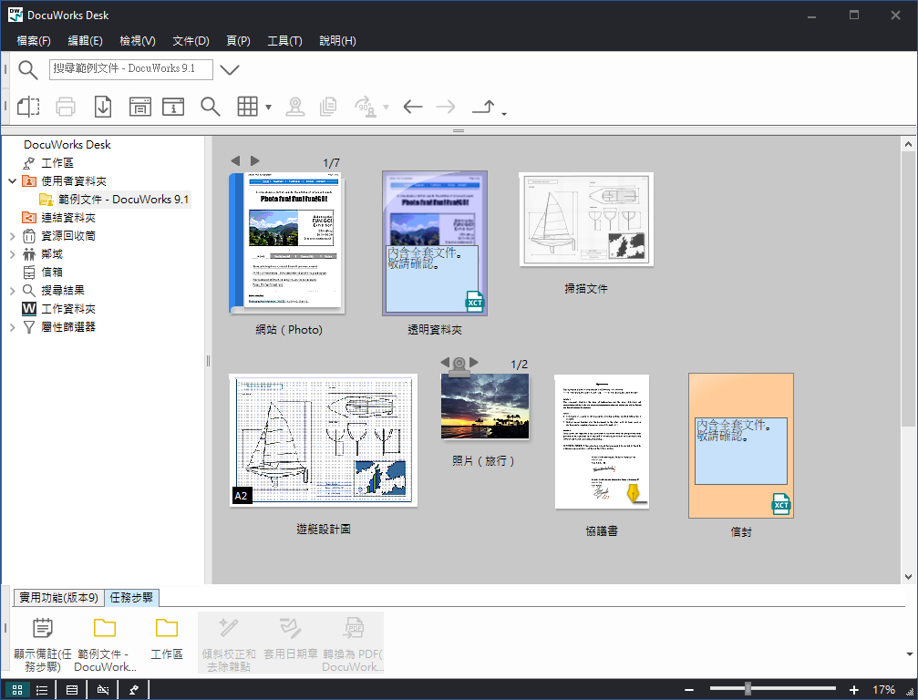Click the Print toolbar icon
Image resolution: width=918 pixels, height=700 pixels.
tap(66, 107)
